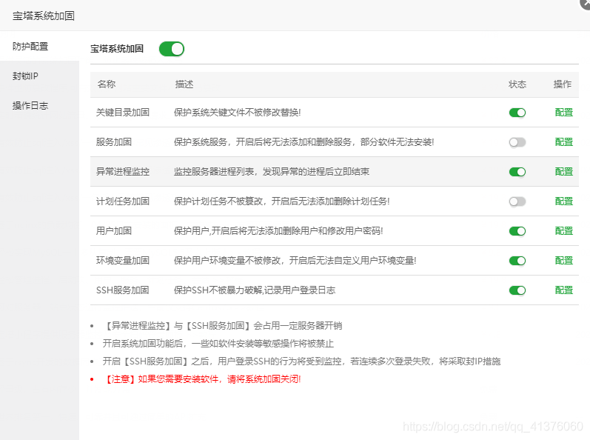Select the 异常进程监控 row name
This screenshot has width=590, height=440.
tap(123, 172)
